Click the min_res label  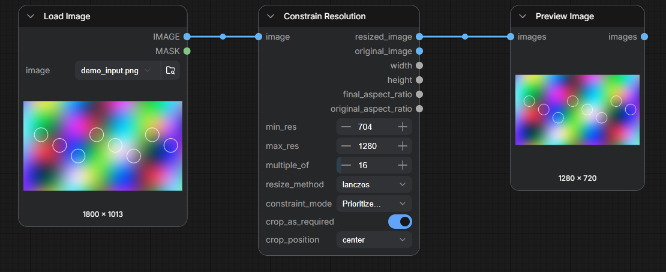click(x=281, y=127)
